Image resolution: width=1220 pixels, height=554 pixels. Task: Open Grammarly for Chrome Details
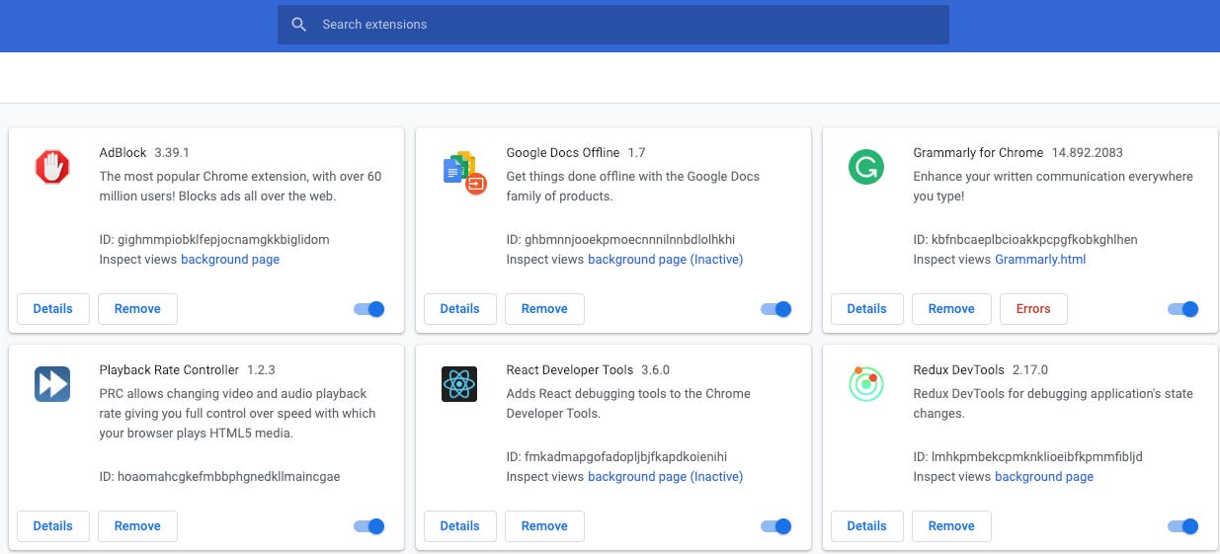867,309
